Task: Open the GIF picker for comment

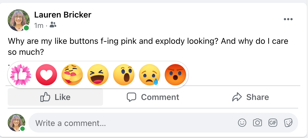Action: [x=273, y=123]
